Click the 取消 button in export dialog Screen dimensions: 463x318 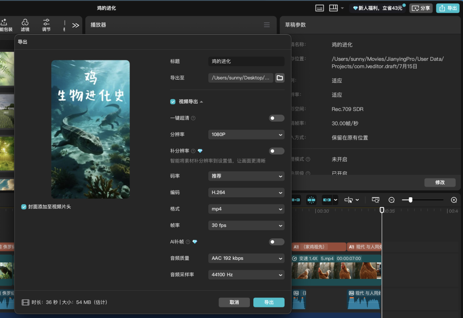click(x=234, y=302)
